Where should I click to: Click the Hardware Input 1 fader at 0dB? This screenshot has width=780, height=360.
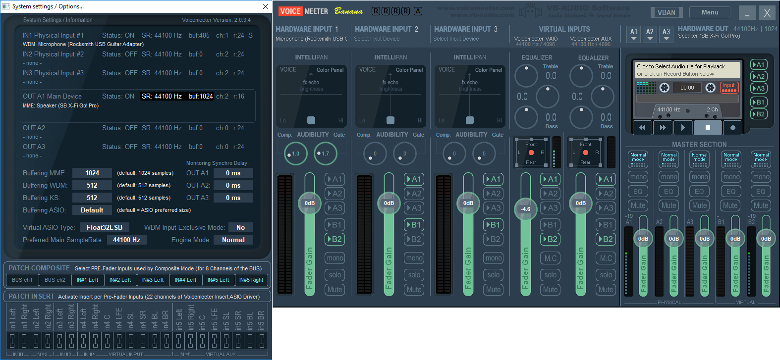coord(310,203)
